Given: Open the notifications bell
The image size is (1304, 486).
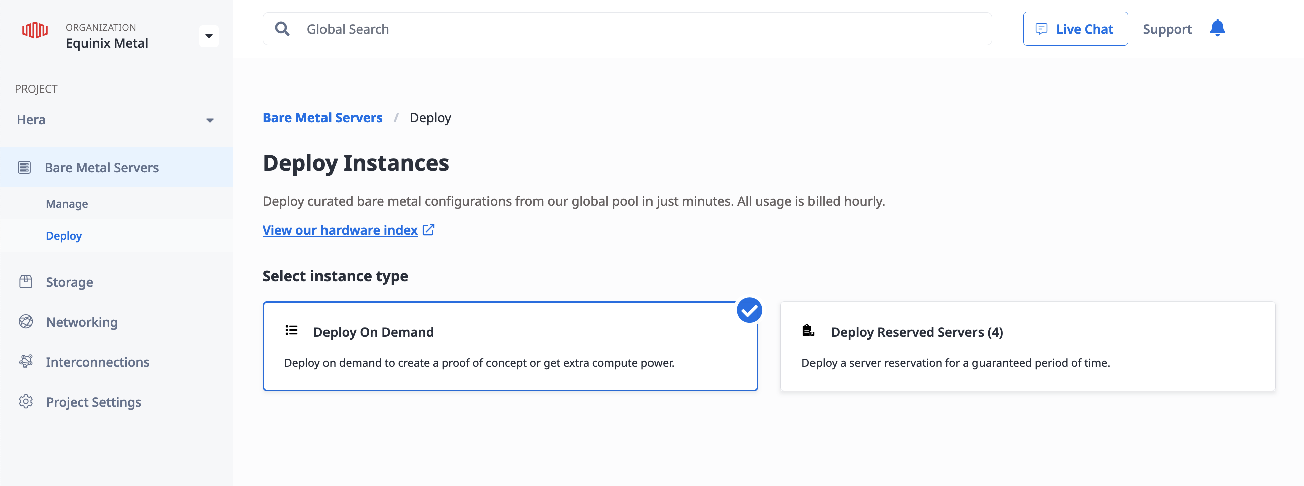Looking at the screenshot, I should pos(1217,28).
